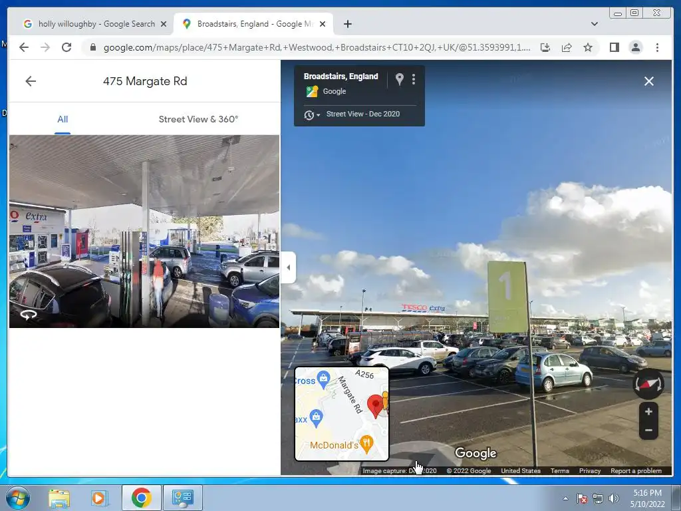Click the network tray icon
The image size is (681, 511).
[x=598, y=498]
